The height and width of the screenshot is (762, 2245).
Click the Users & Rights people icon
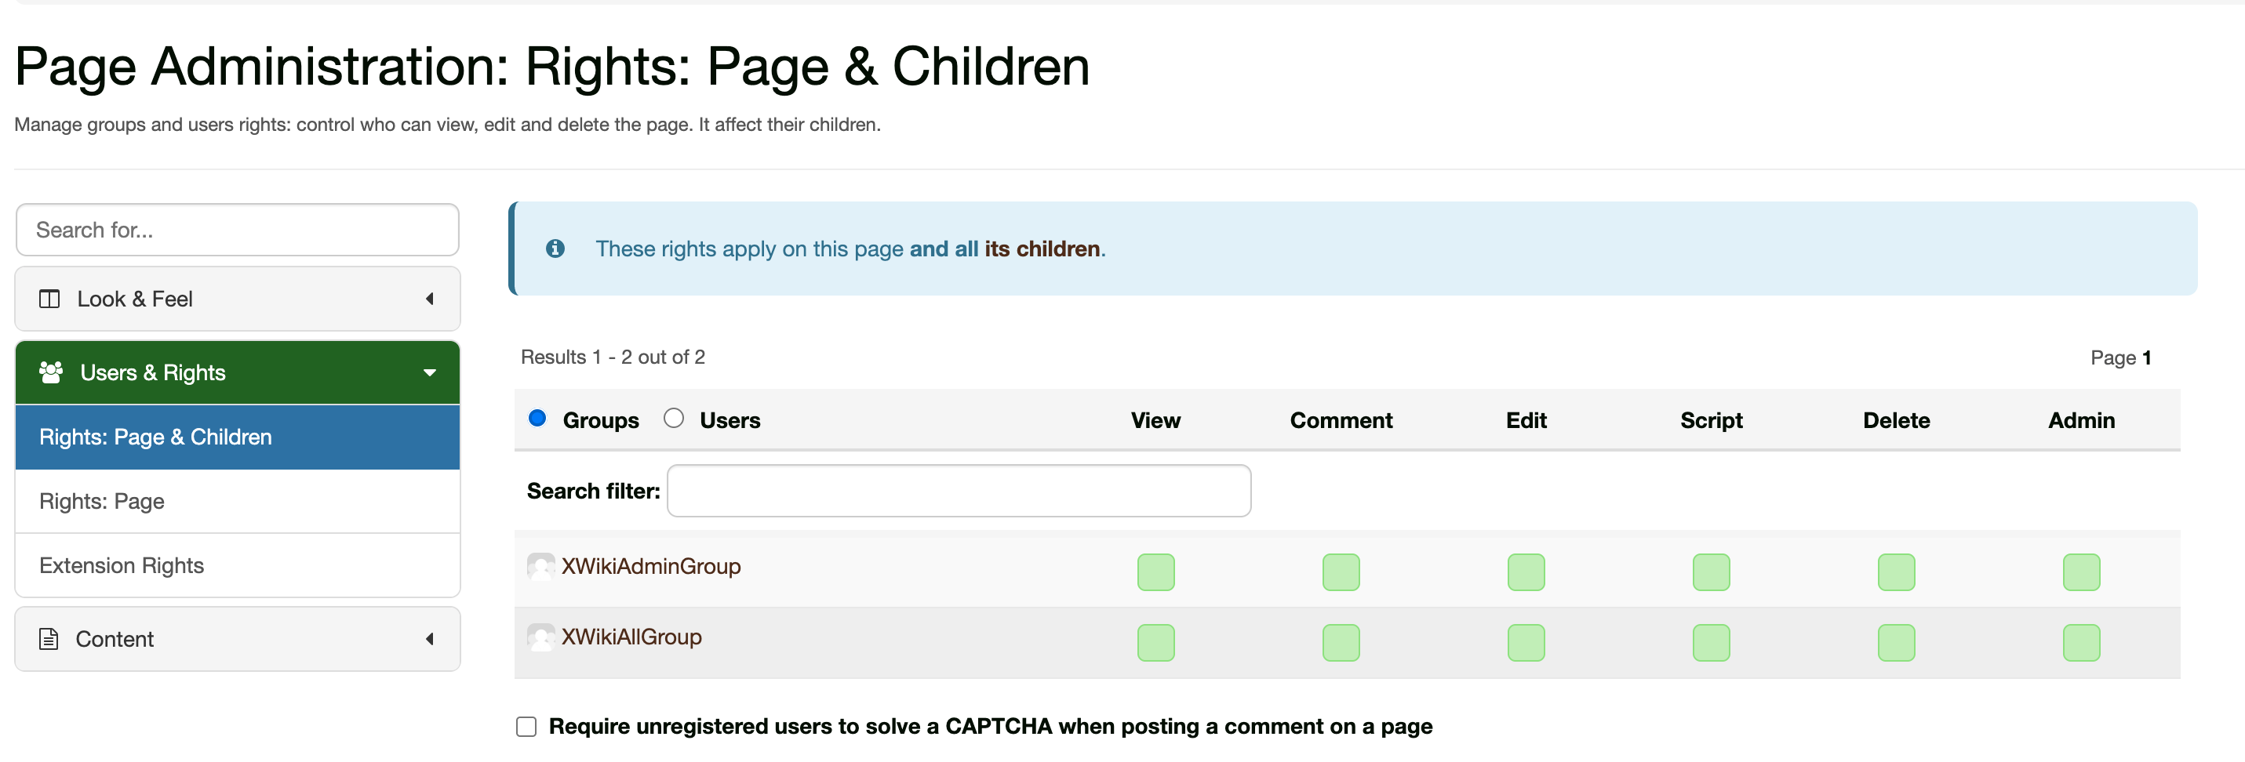click(x=50, y=372)
